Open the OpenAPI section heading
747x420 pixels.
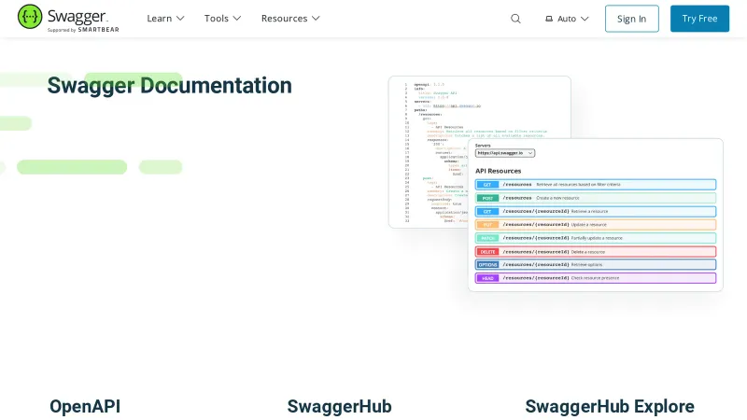(85, 407)
